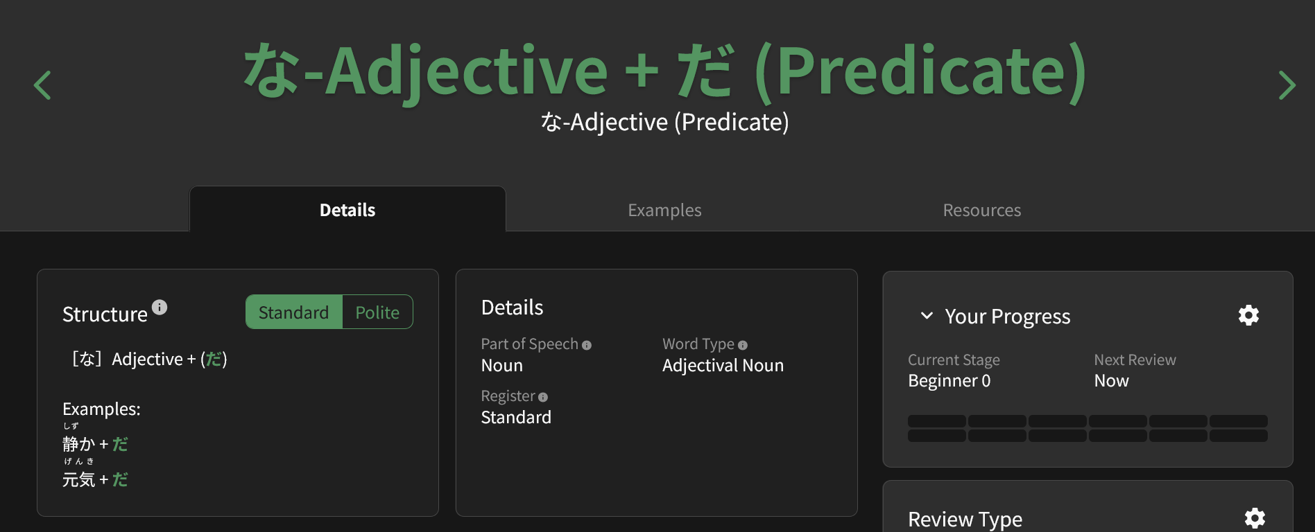This screenshot has width=1315, height=532.
Task: Go to next grammar point arrow
Action: click(x=1287, y=85)
